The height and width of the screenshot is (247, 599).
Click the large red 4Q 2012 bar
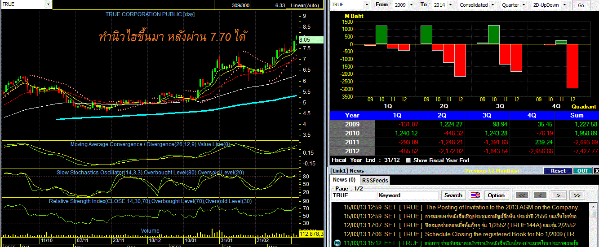point(572,66)
